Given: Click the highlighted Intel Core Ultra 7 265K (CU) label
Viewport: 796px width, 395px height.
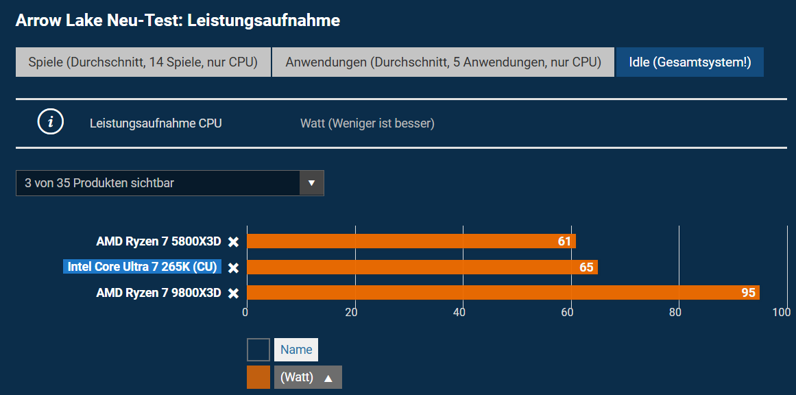Looking at the screenshot, I should [x=142, y=267].
